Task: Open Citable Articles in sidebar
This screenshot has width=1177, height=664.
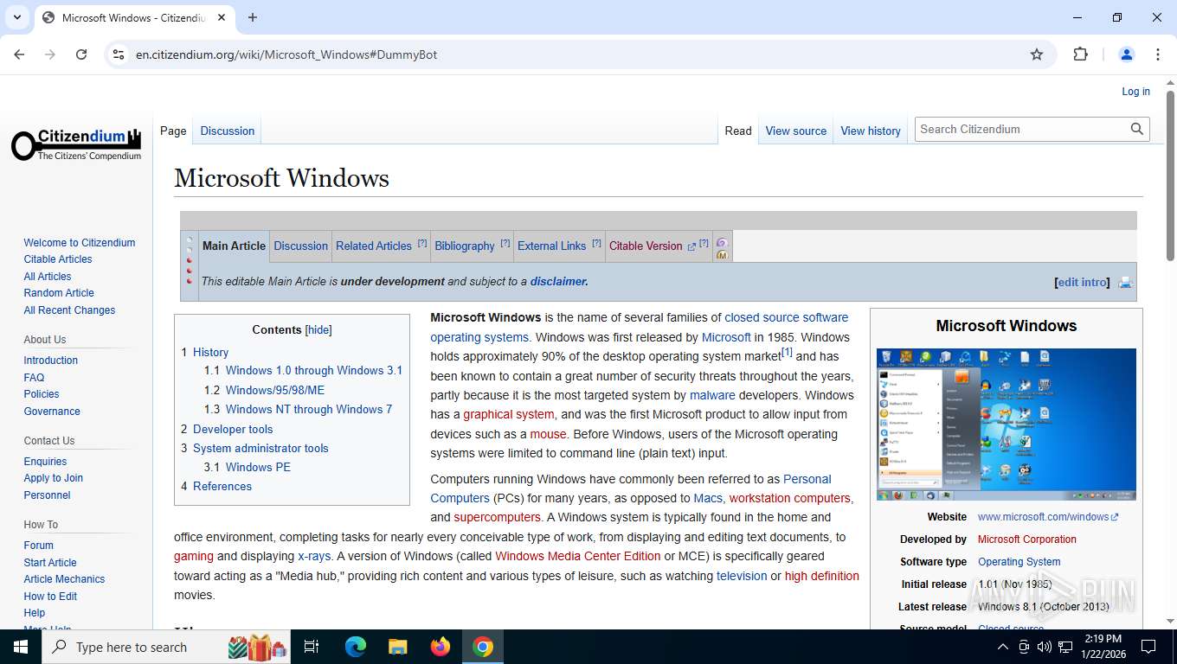Action: [x=58, y=259]
